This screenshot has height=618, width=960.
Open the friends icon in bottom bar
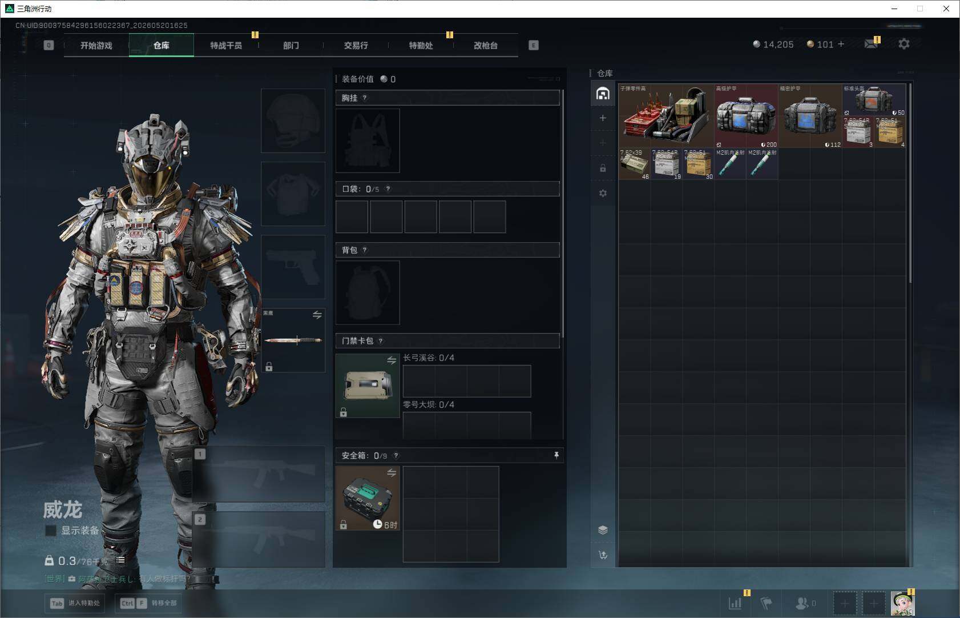click(802, 603)
